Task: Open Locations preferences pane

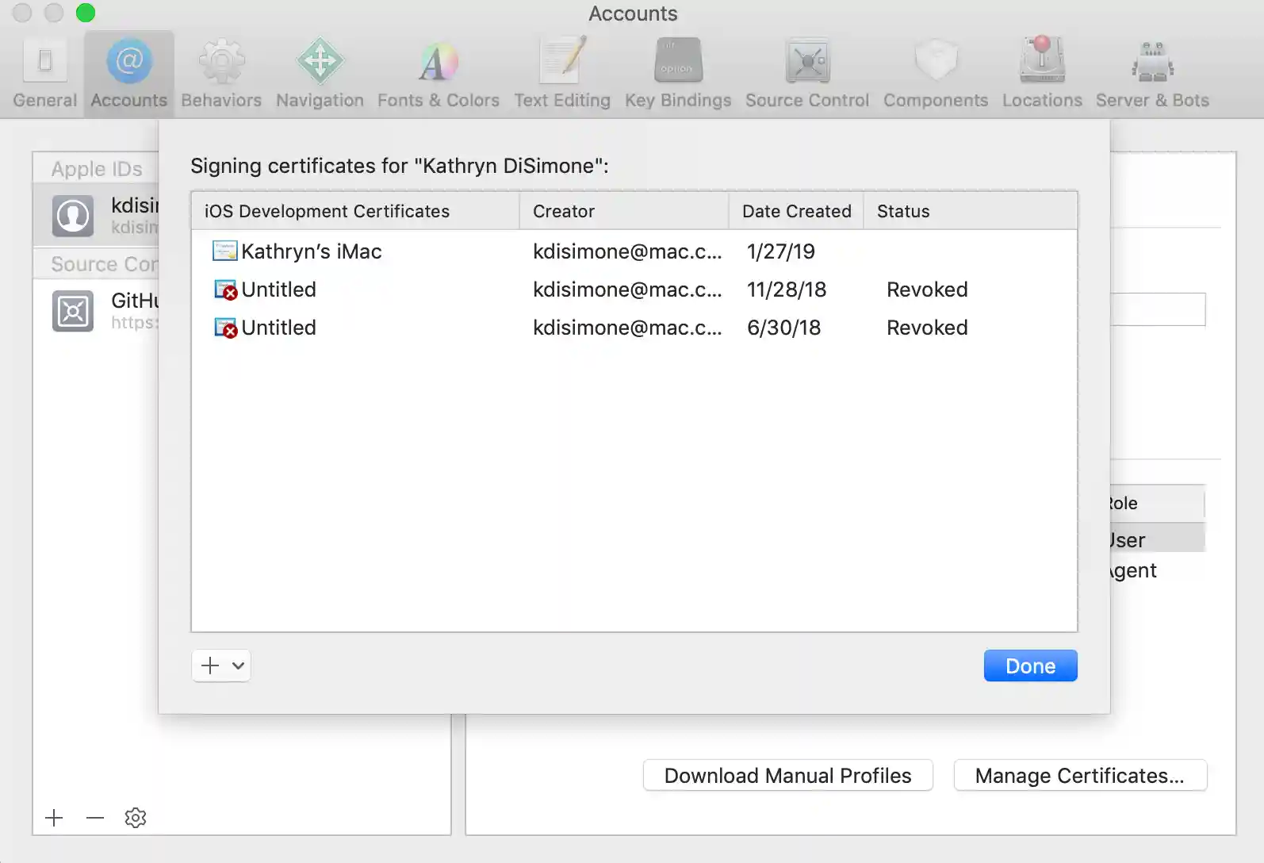Action: pos(1042,73)
